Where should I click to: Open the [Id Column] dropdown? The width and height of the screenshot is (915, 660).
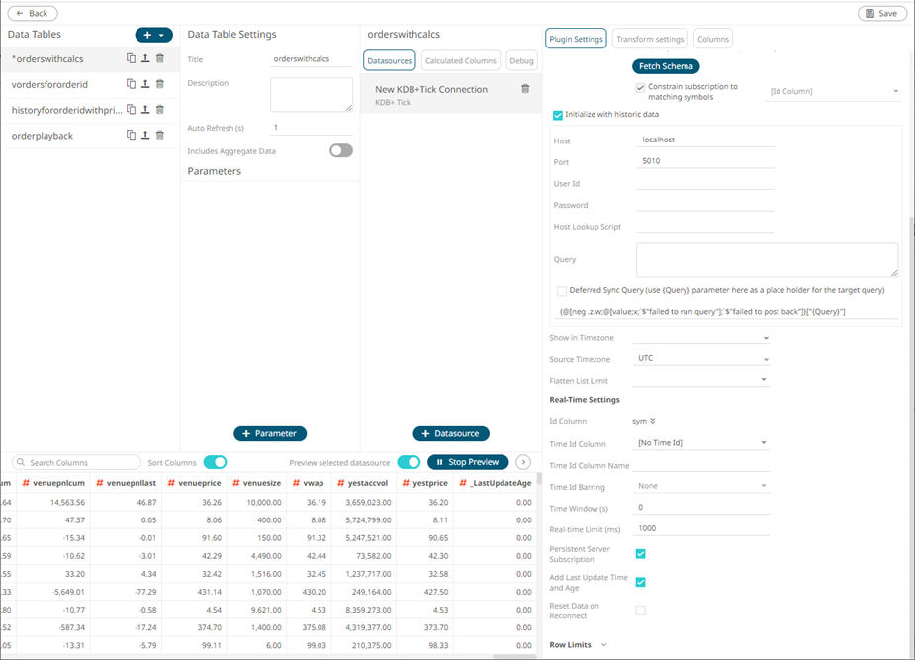(833, 92)
